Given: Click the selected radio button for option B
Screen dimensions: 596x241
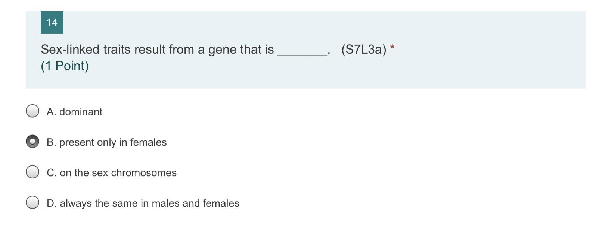Looking at the screenshot, I should pos(32,141).
